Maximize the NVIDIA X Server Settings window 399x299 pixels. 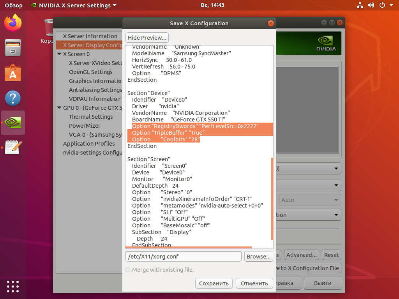pyautogui.click(x=332, y=23)
